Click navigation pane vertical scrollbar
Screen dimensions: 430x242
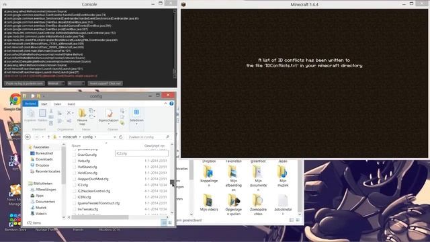(x=64, y=165)
